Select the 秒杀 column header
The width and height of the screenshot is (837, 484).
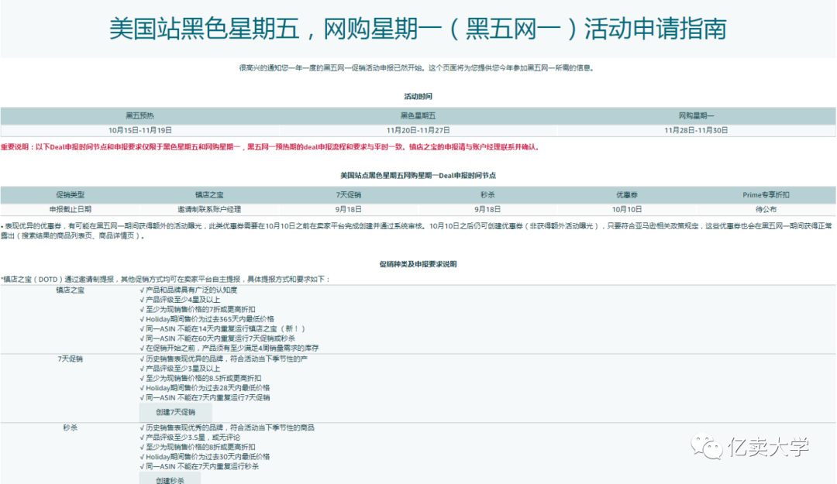[x=487, y=194]
